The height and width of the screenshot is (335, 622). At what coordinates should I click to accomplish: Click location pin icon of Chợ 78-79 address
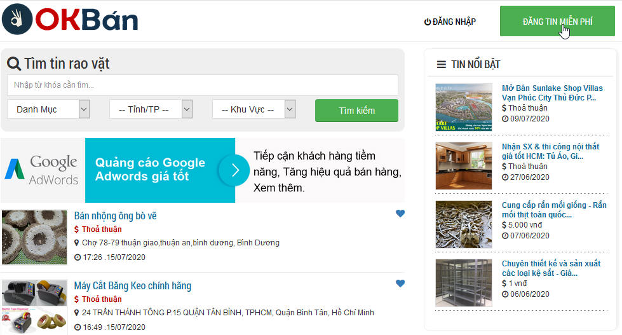click(77, 243)
